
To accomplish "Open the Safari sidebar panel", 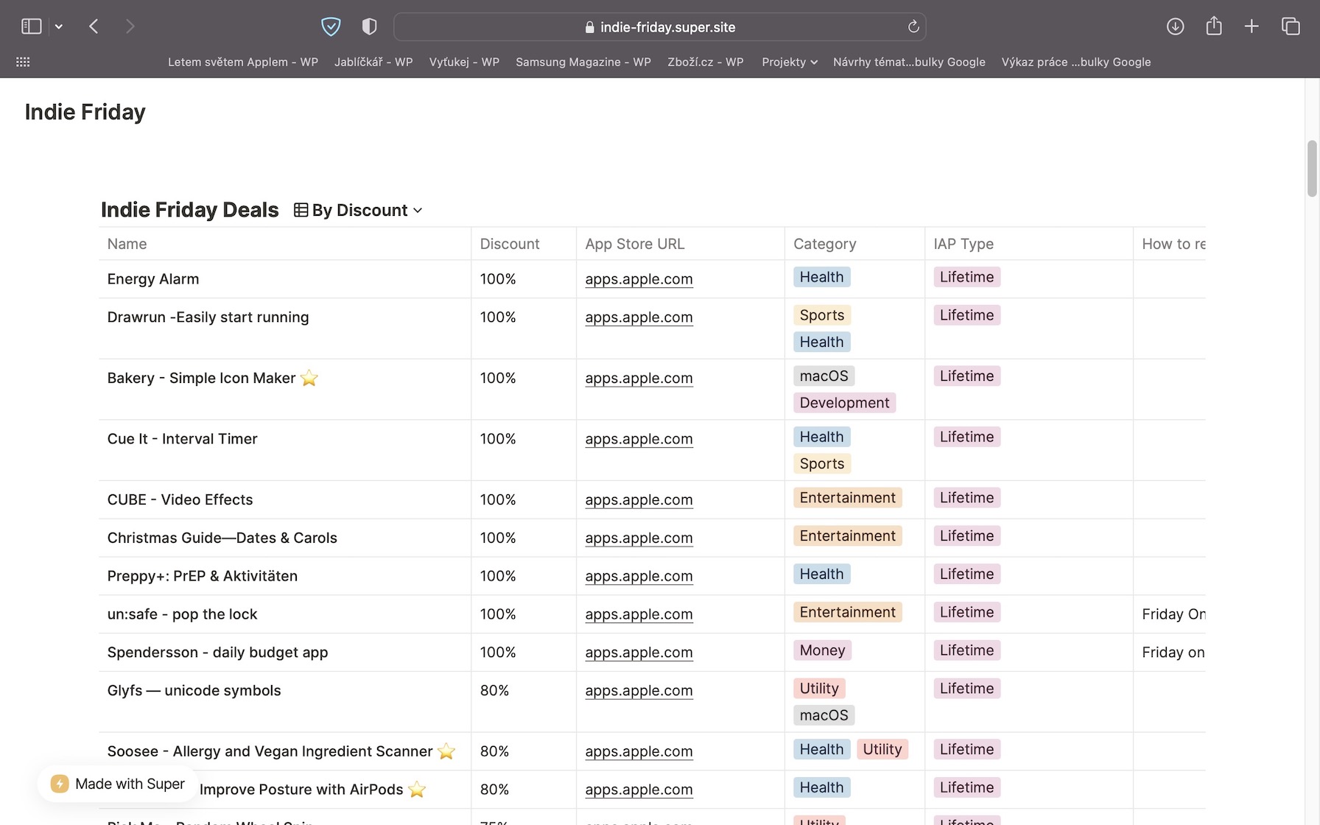I will coord(31,27).
